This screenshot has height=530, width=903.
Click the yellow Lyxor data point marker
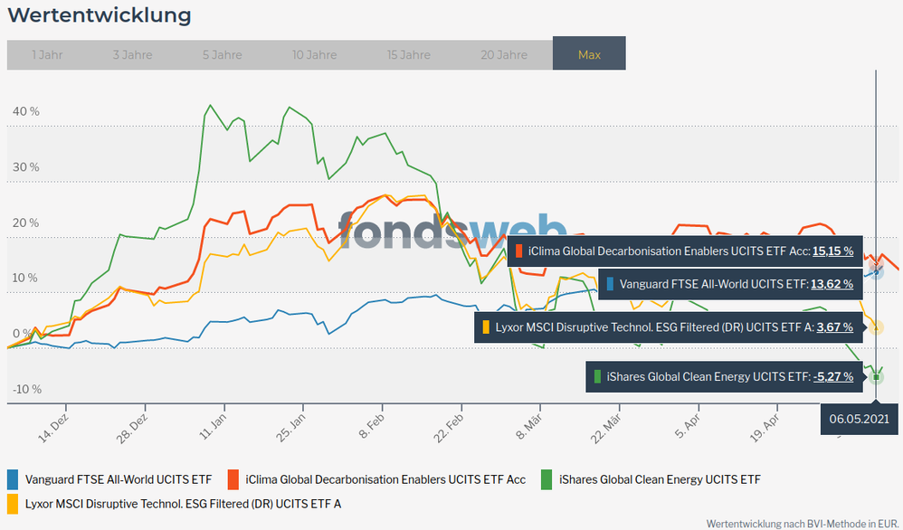click(876, 327)
